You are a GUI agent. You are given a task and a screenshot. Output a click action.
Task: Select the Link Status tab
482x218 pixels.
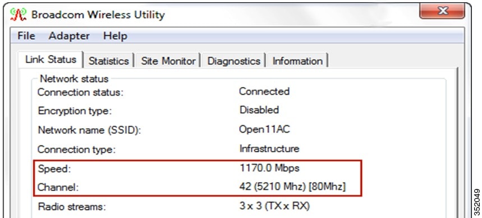(51, 60)
